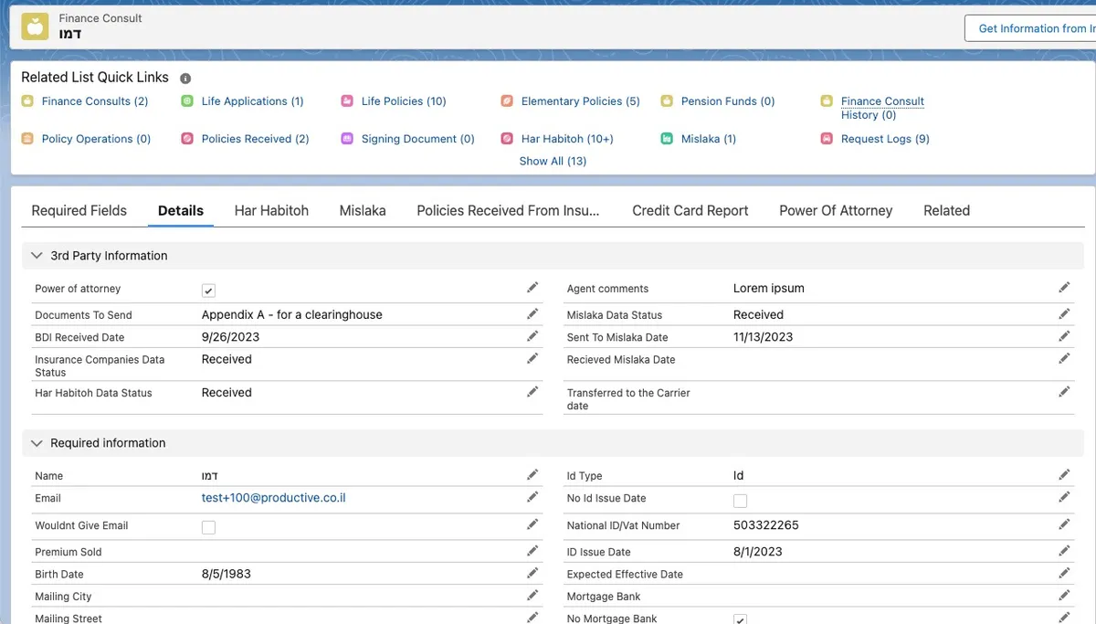Edit Mislaka Data Status with pencil
Image resolution: width=1096 pixels, height=624 pixels.
pyautogui.click(x=1064, y=313)
